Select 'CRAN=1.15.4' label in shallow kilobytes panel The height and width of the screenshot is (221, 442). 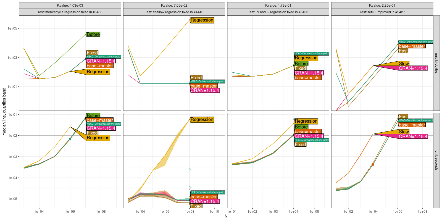[x=205, y=90]
